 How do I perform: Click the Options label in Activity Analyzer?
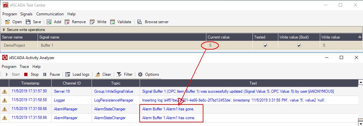(x=152, y=74)
